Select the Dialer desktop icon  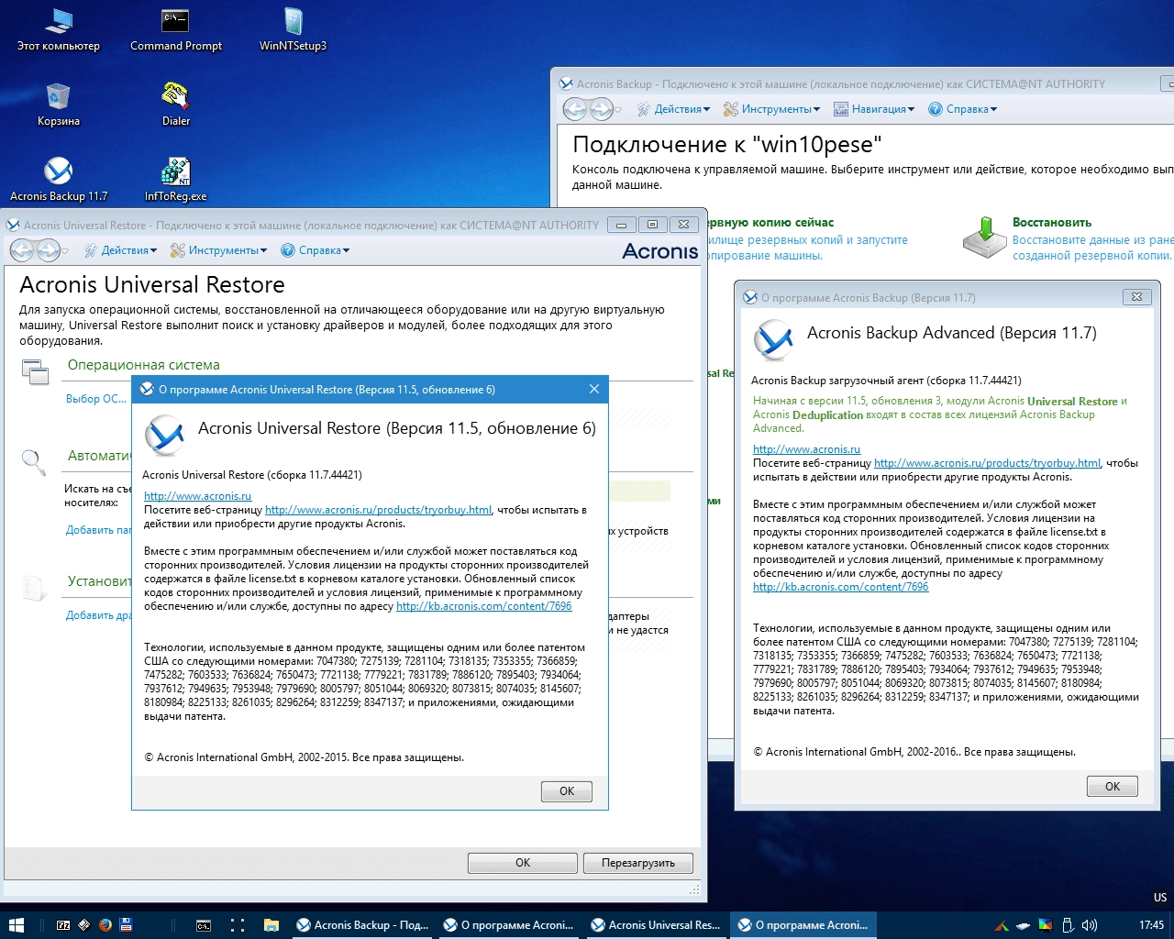click(175, 105)
